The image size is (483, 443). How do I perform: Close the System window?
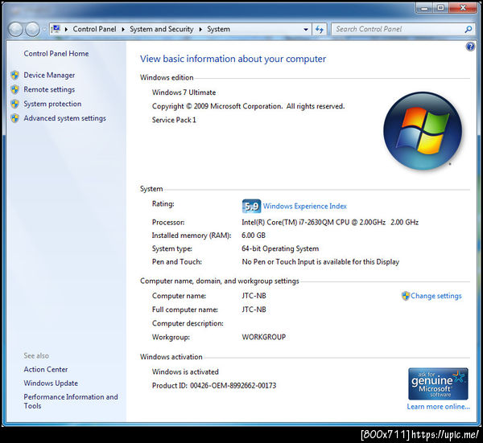(x=463, y=8)
